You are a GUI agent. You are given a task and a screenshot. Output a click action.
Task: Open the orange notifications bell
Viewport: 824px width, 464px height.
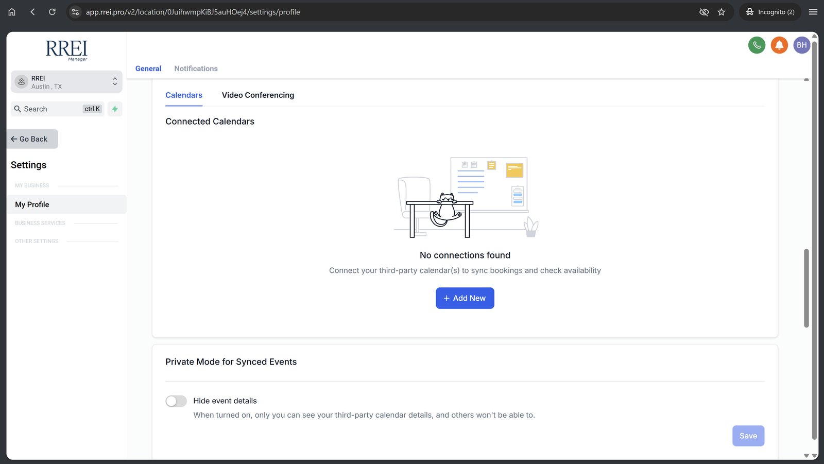coord(779,45)
